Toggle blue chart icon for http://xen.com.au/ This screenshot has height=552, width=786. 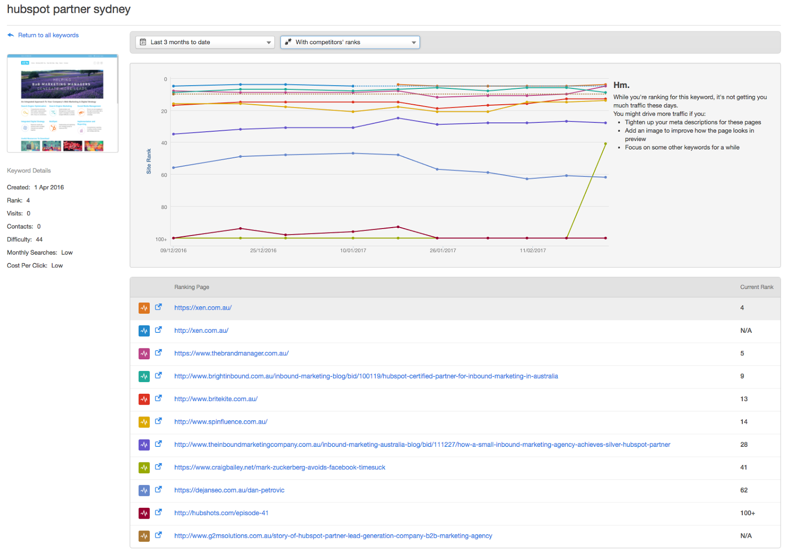click(x=144, y=331)
